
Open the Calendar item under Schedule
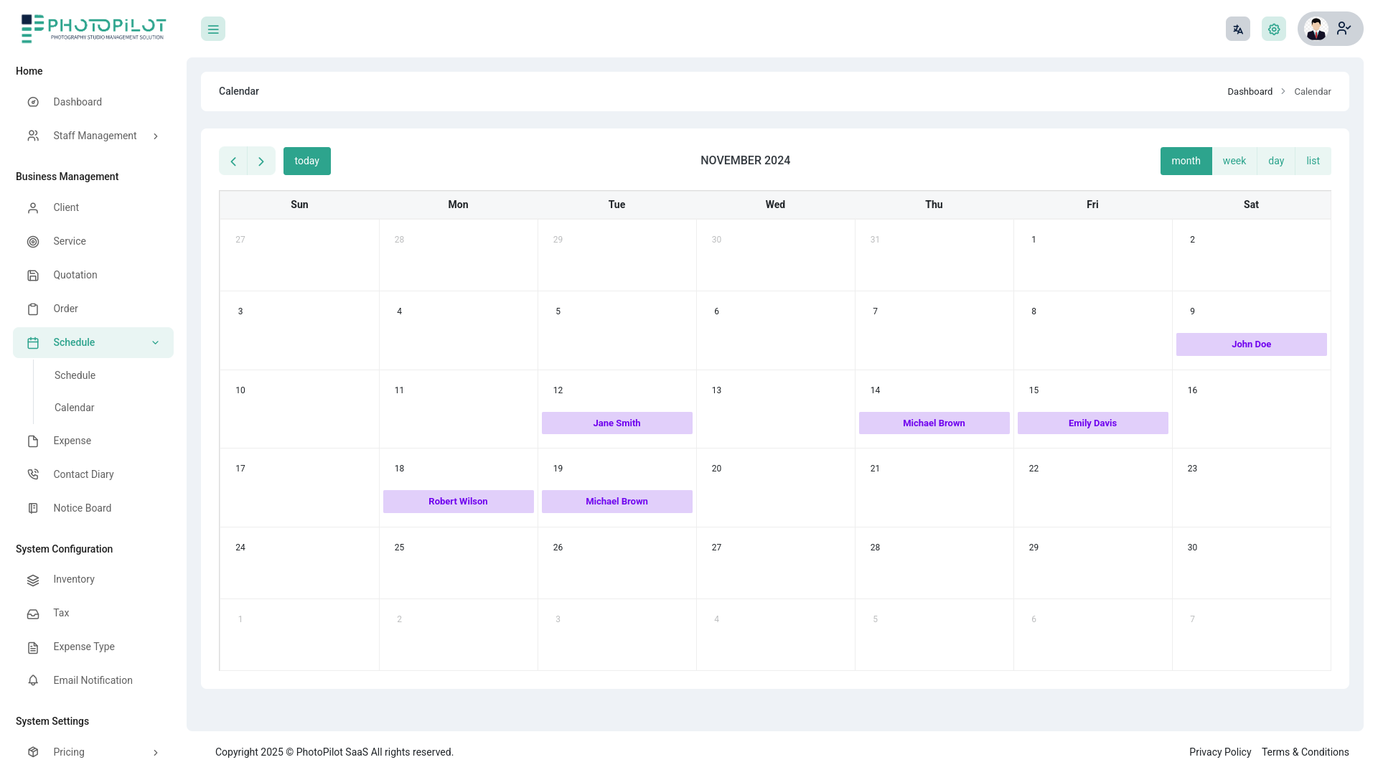[x=74, y=408]
